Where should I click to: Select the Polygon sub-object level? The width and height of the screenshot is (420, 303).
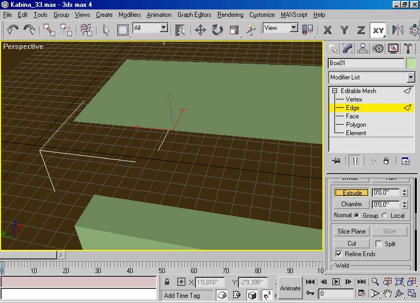coord(355,125)
